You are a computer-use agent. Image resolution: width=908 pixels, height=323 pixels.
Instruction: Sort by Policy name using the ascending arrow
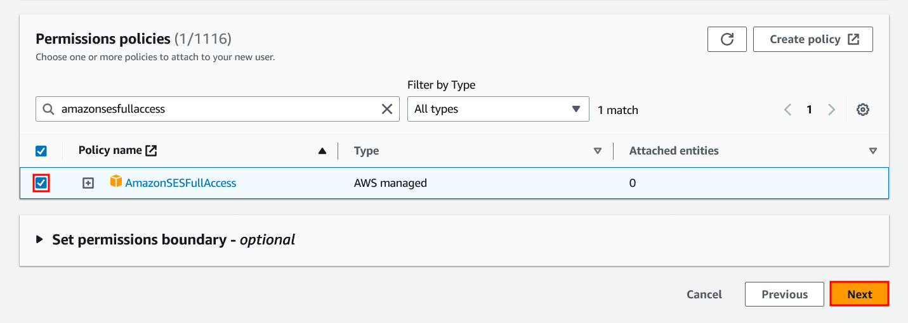(x=322, y=151)
